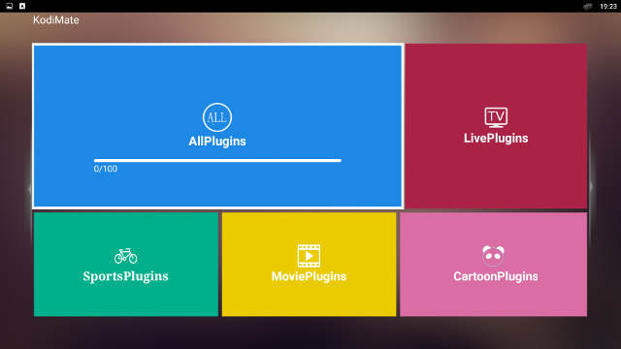
Task: Select the MoviePlugins text label
Action: [309, 276]
